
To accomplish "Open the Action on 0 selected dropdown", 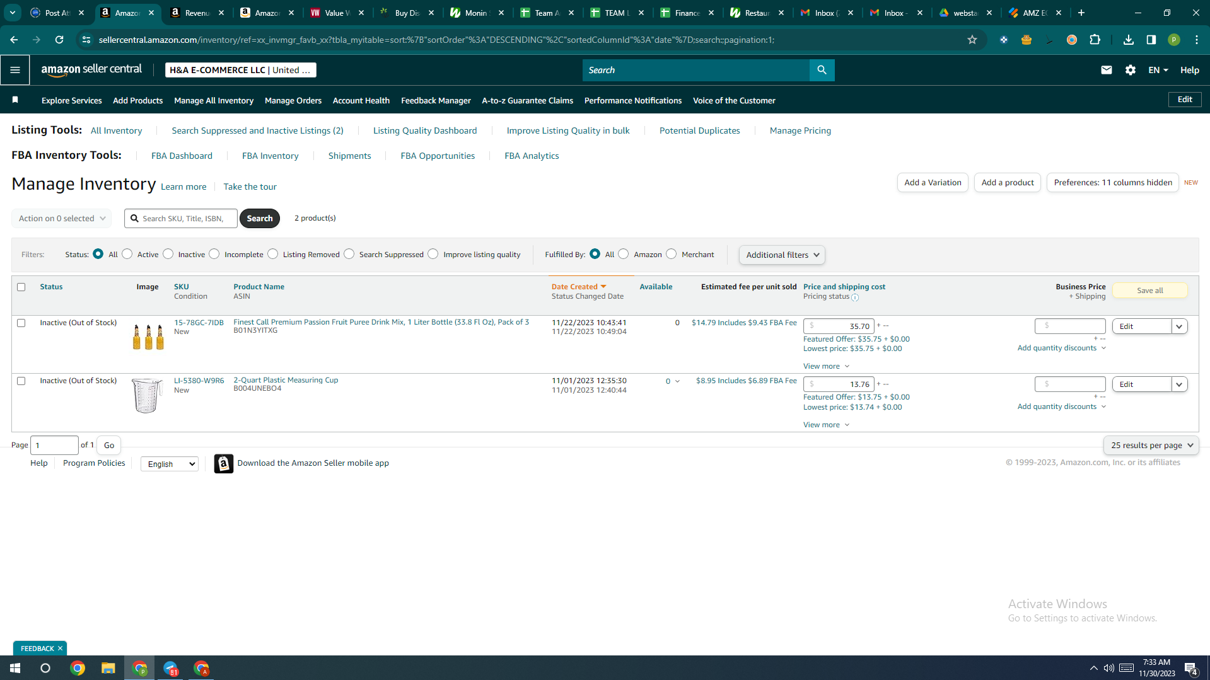I will (62, 218).
